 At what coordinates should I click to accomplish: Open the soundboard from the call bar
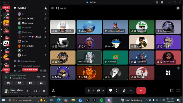click(124, 91)
